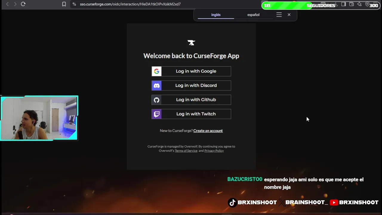Click the Github octocat icon

click(x=157, y=100)
